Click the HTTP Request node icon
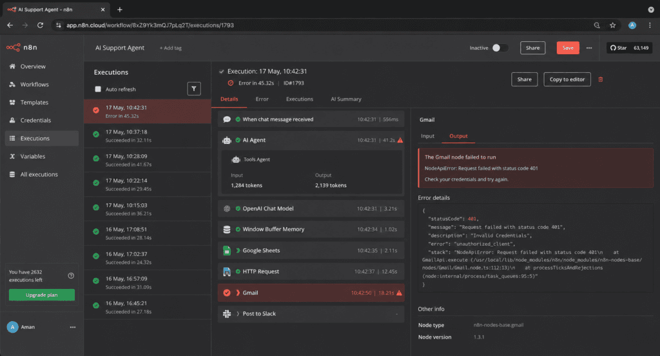 [227, 272]
